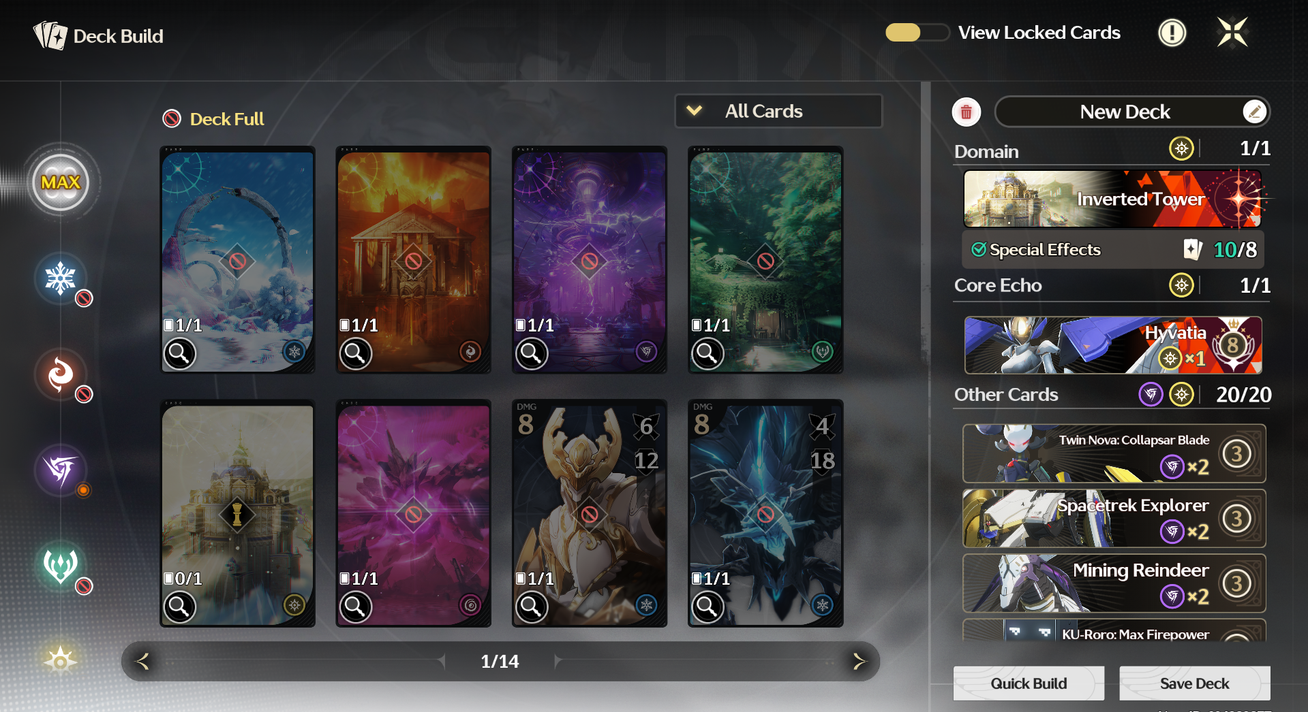The width and height of the screenshot is (1308, 712).
Task: Go to previous card page arrow
Action: click(142, 661)
